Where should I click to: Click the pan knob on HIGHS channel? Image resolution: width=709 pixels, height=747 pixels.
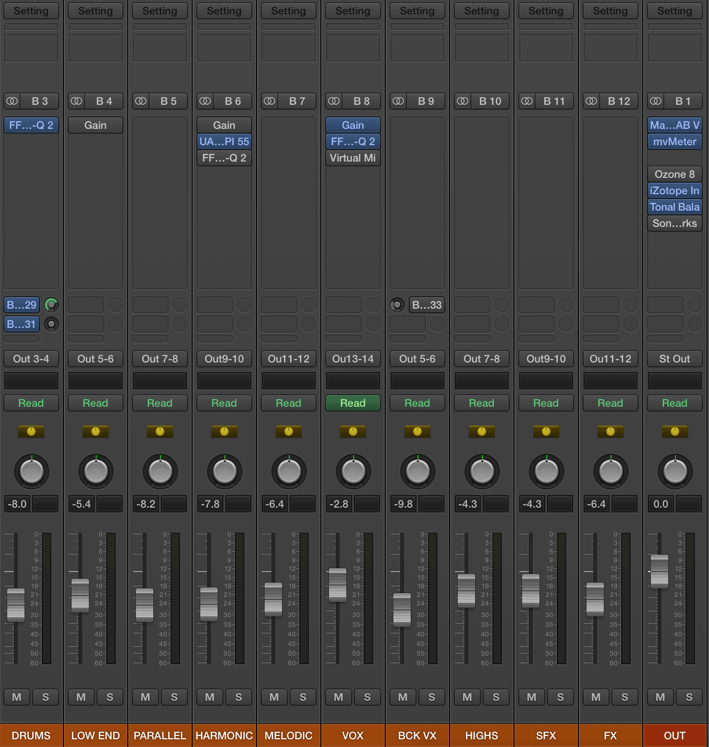(x=482, y=472)
